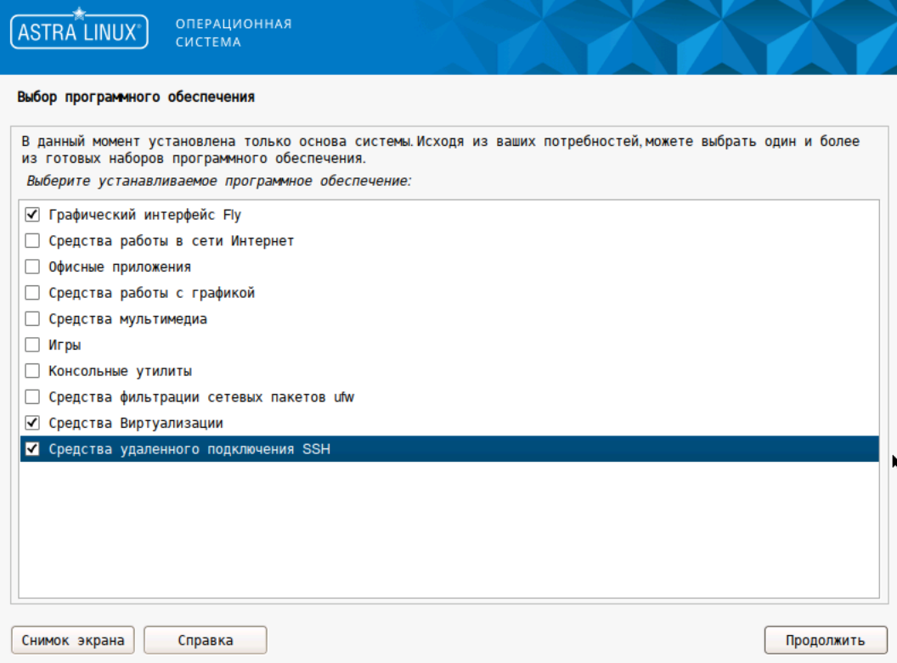Disable the SSH remote connection checkbox
Image resolution: width=897 pixels, height=663 pixels.
(32, 449)
